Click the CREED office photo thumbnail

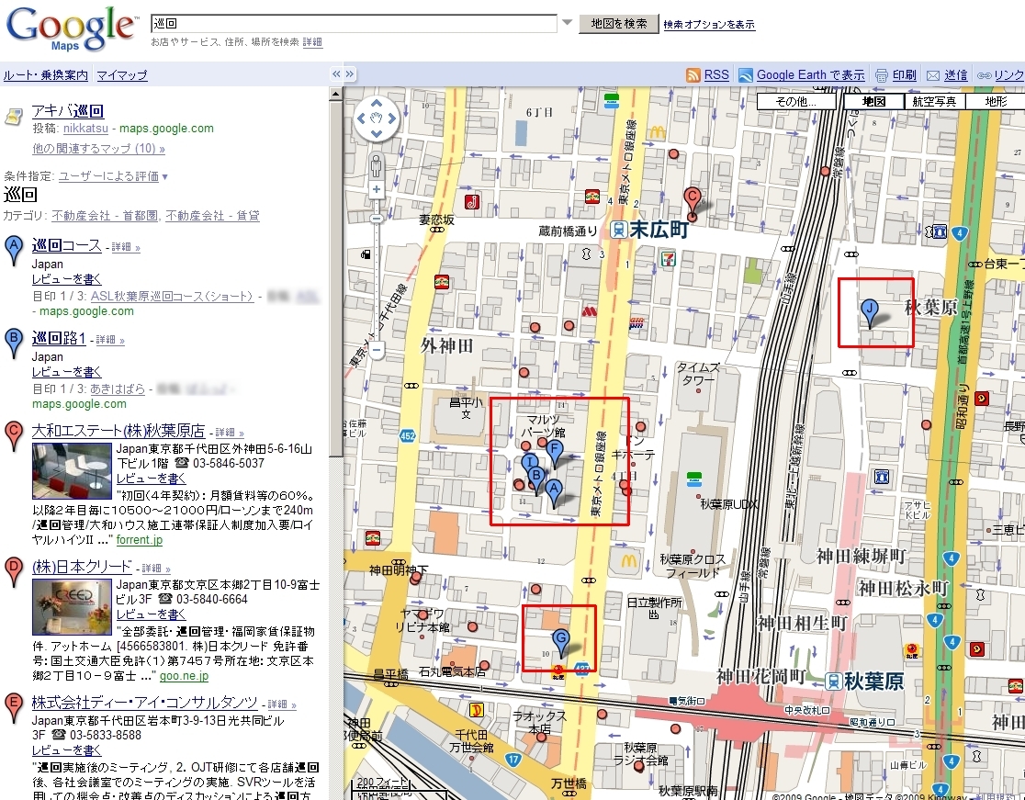point(72,607)
